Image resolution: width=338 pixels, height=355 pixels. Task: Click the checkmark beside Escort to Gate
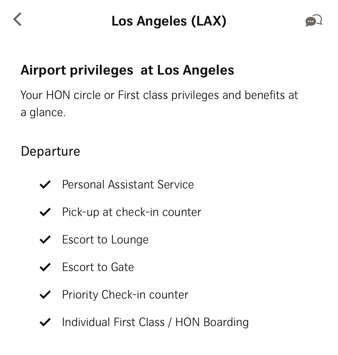pyautogui.click(x=45, y=267)
